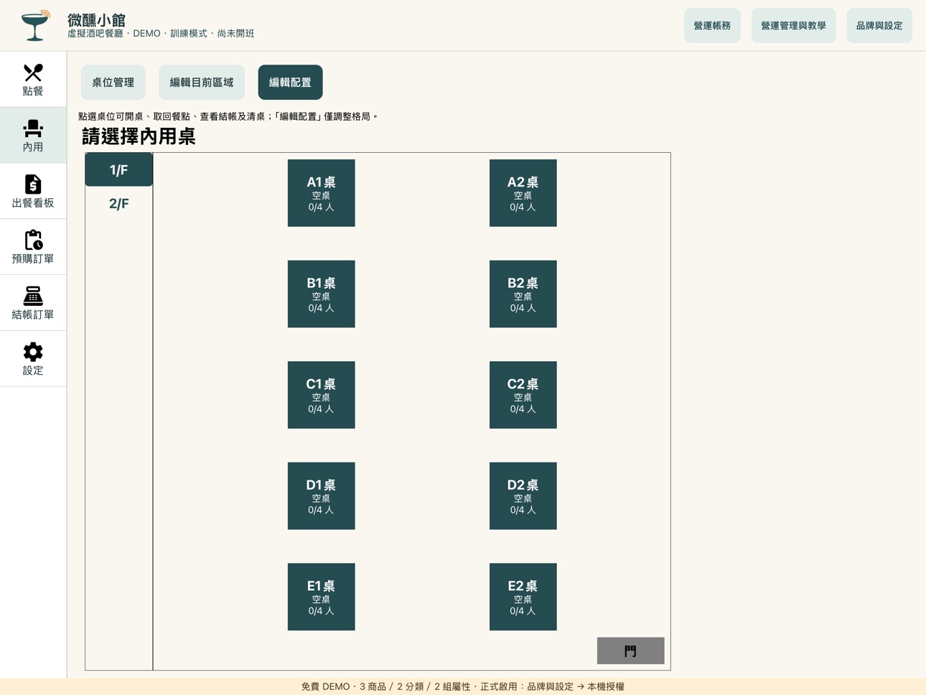The width and height of the screenshot is (926, 695).
Task: Switch to the 2/F floor tab
Action: click(119, 204)
